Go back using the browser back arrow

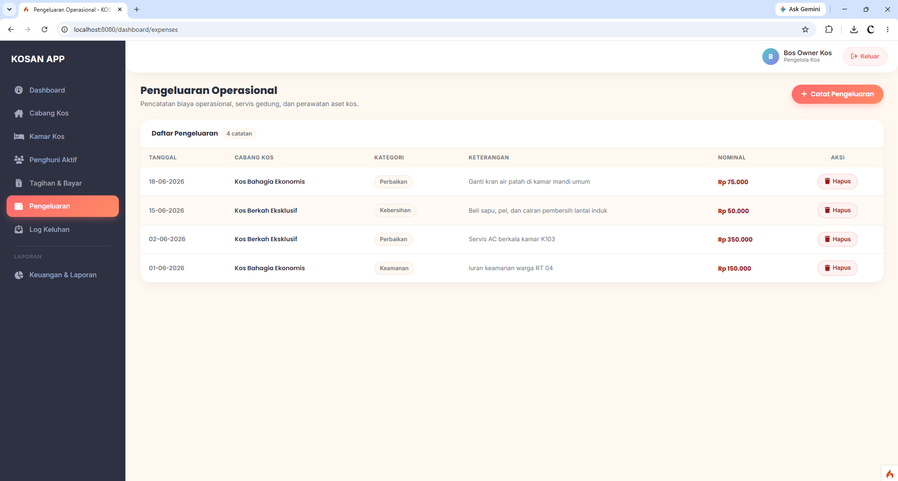(11, 29)
